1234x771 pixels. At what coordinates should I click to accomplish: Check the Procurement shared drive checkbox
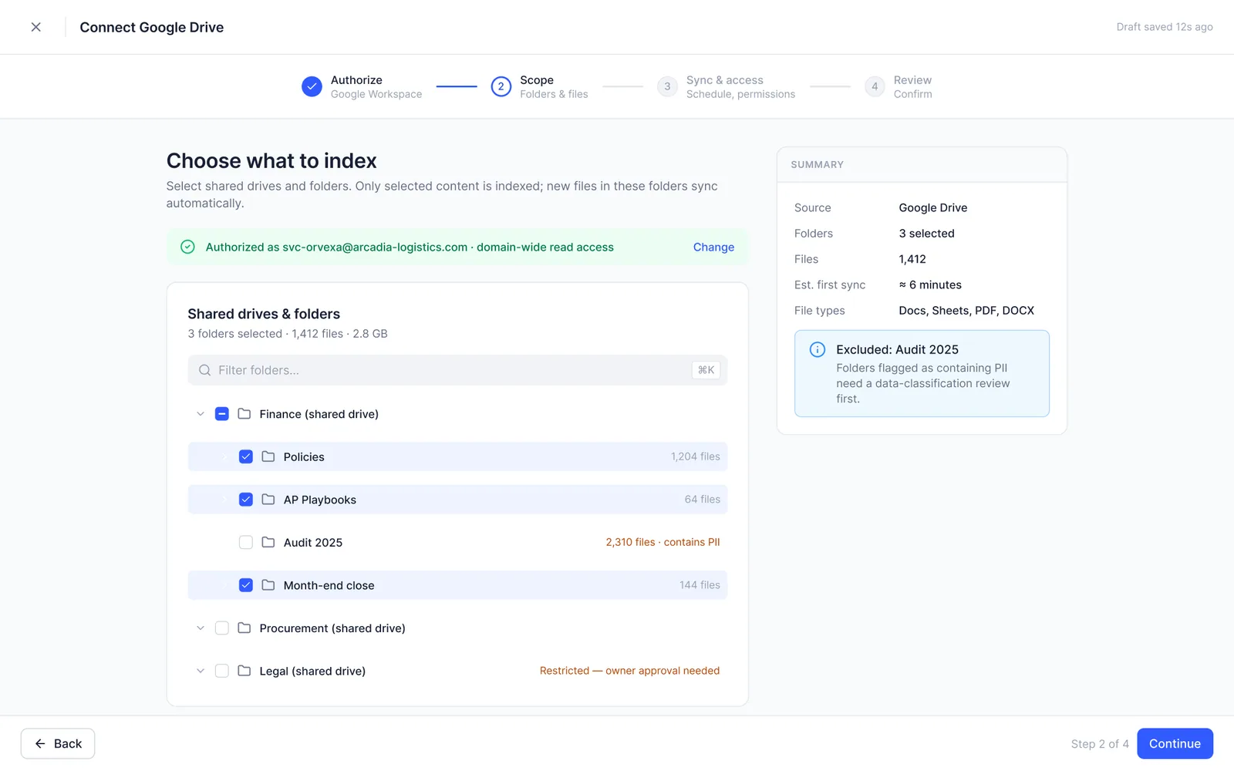(x=222, y=628)
